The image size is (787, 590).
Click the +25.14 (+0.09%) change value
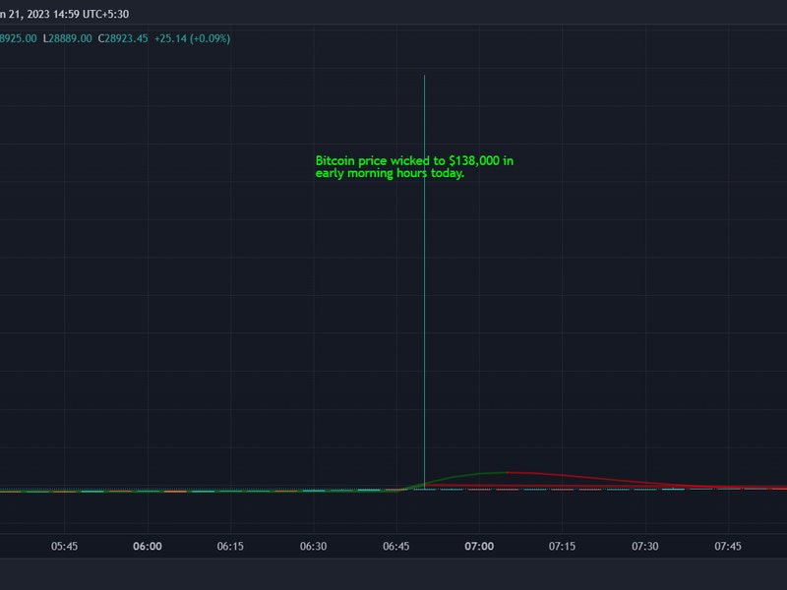point(192,38)
